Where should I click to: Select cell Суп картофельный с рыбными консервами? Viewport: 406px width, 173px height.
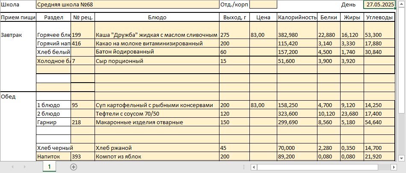(x=157, y=105)
